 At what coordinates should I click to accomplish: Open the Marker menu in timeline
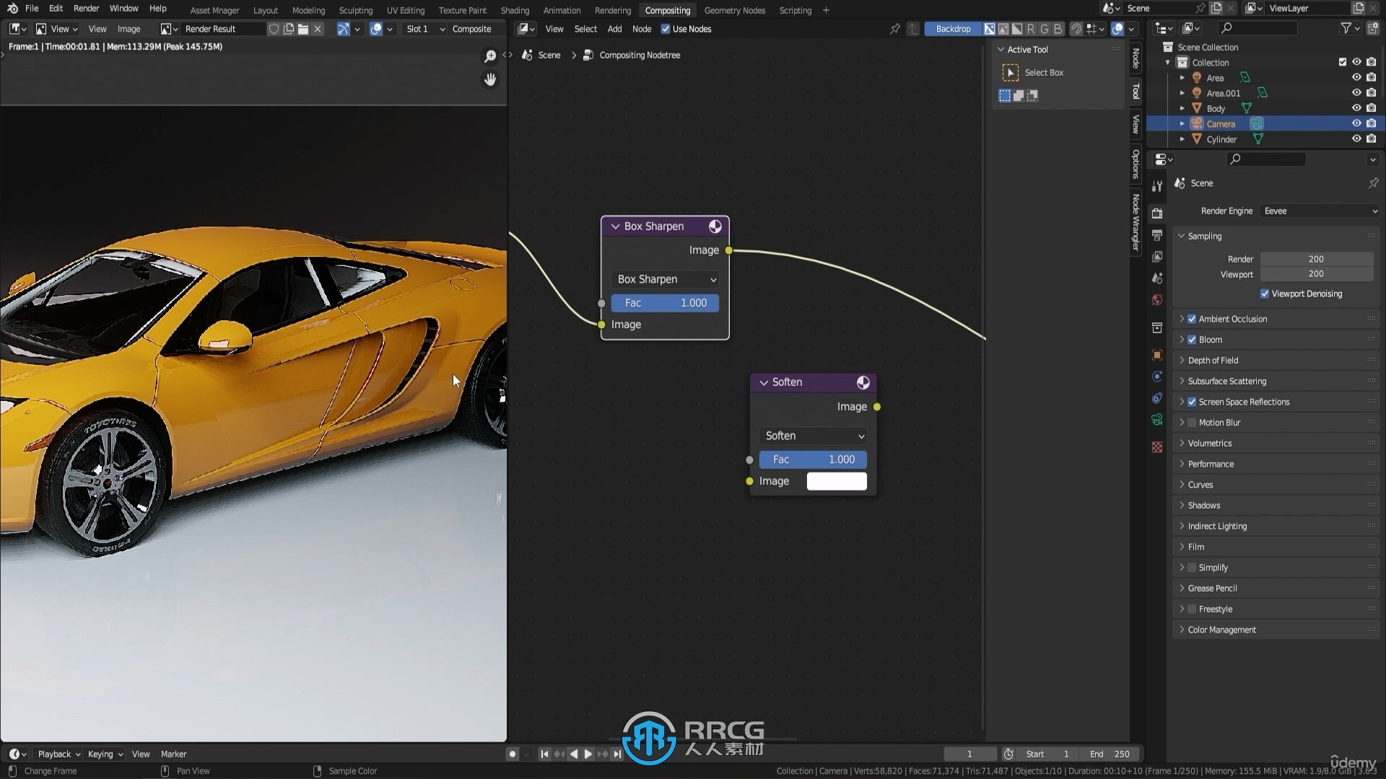pyautogui.click(x=173, y=754)
